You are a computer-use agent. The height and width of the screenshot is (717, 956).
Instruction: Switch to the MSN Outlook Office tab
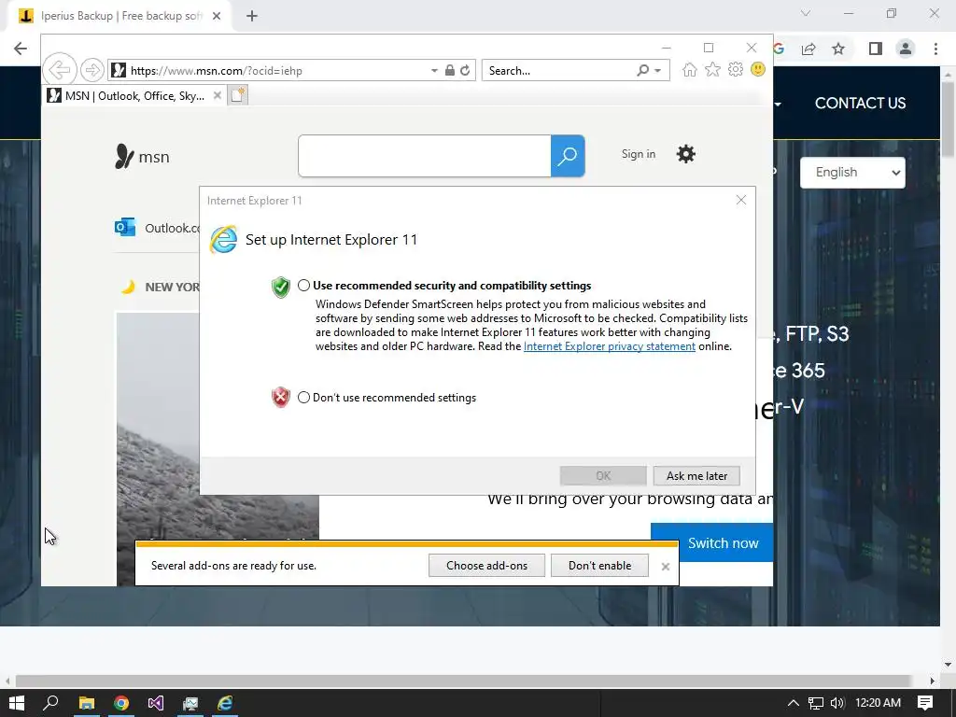pyautogui.click(x=134, y=96)
